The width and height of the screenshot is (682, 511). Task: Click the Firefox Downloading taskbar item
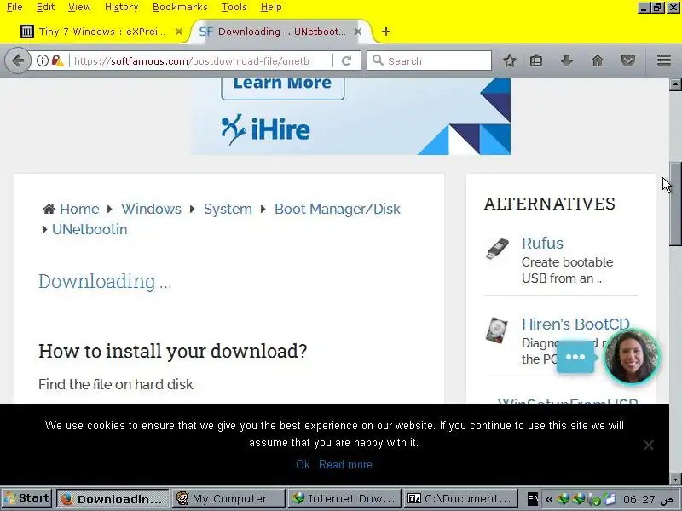click(x=113, y=498)
